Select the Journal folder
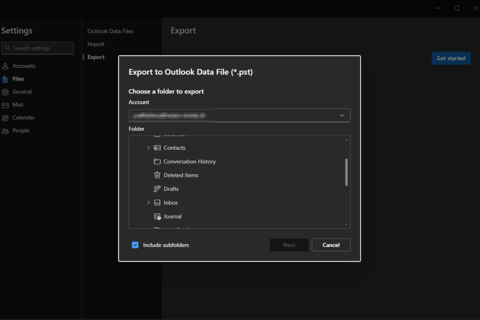 pos(173,217)
